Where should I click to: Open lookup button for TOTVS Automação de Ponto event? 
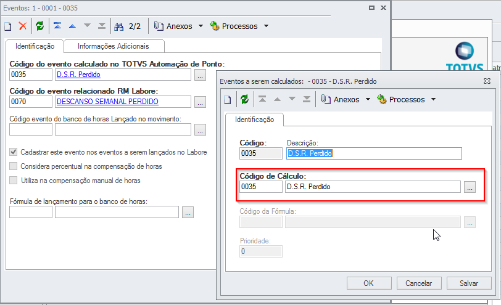tap(200, 75)
